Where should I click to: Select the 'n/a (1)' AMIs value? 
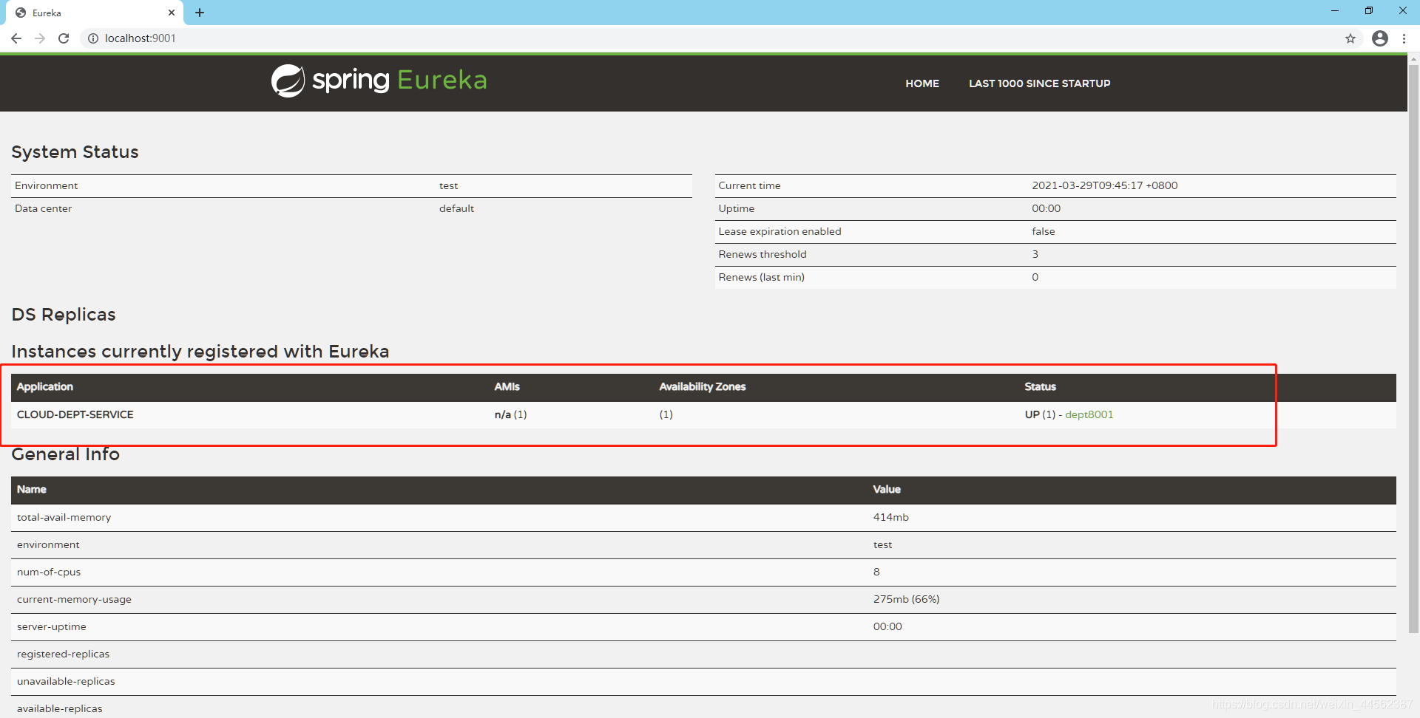coord(511,414)
